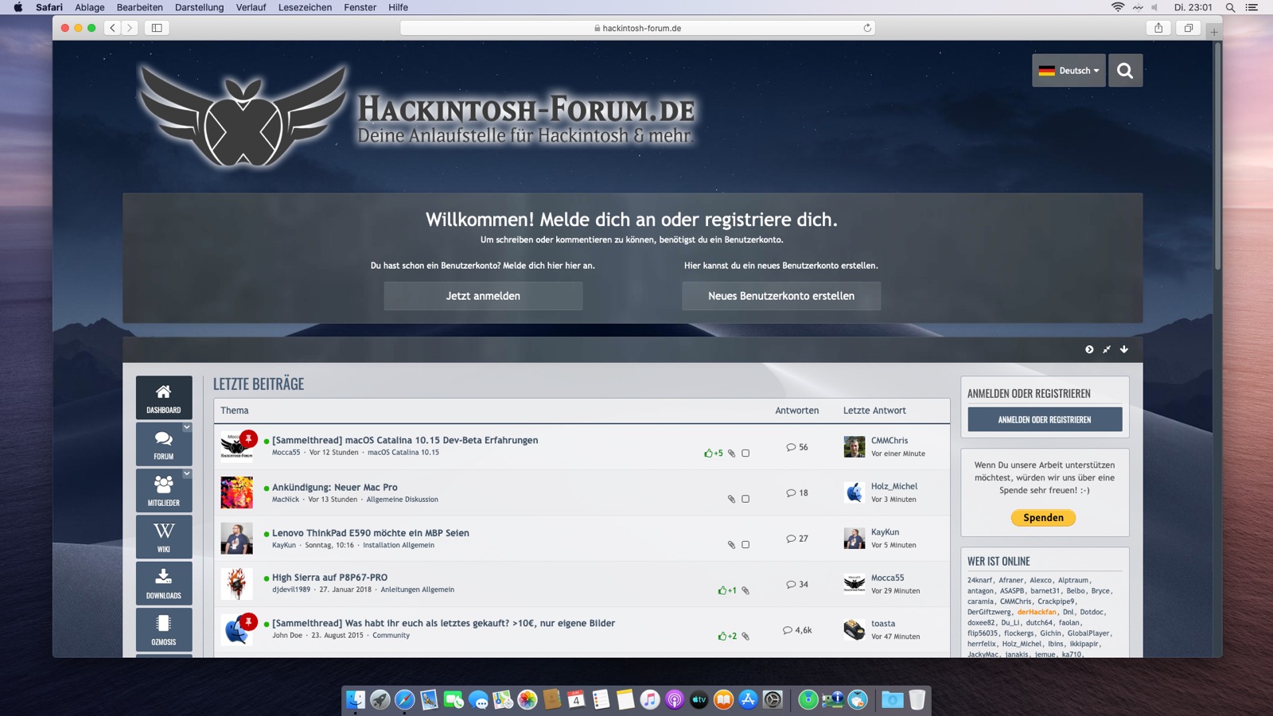Tick the checkbox on the Catalina Sammelthread row
The image size is (1273, 716).
746,453
